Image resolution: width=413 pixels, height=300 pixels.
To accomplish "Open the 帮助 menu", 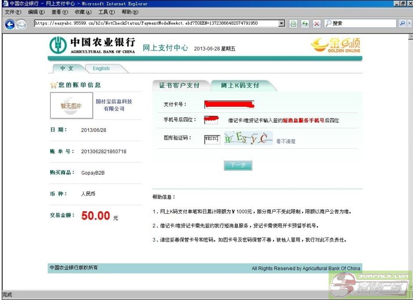I will click(x=130, y=12).
